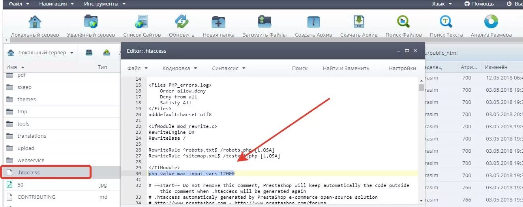Click the editor vertical scrollbar thumb
Viewport: 523px width, 207px height.
(x=421, y=87)
